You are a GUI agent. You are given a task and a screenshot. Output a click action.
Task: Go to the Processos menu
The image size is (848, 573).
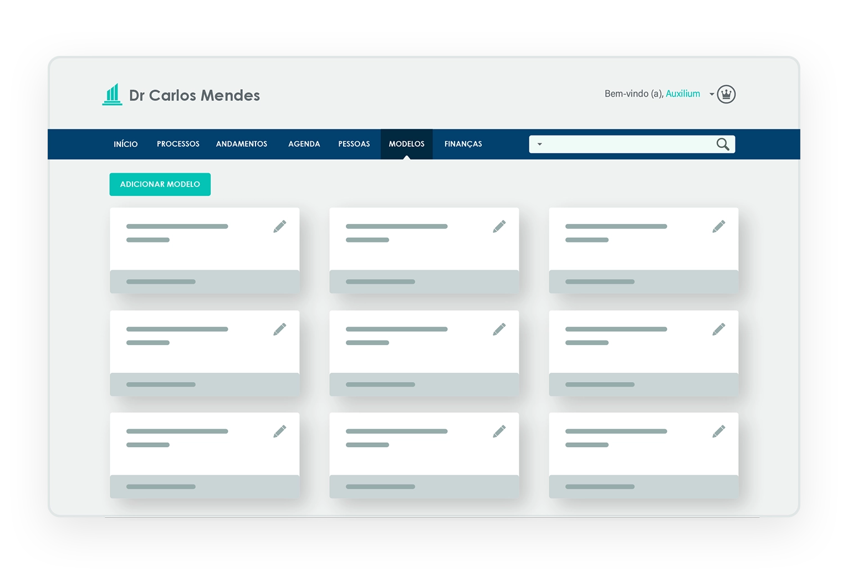[178, 144]
